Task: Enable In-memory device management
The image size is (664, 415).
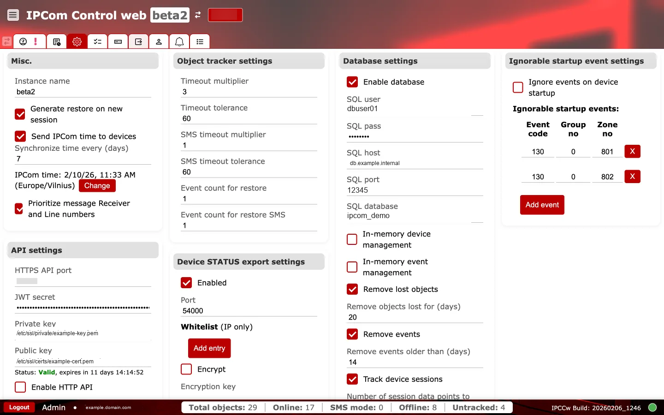Action: 352,239
